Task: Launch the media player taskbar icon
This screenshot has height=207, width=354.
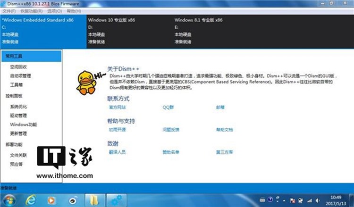Action: [x=52, y=199]
